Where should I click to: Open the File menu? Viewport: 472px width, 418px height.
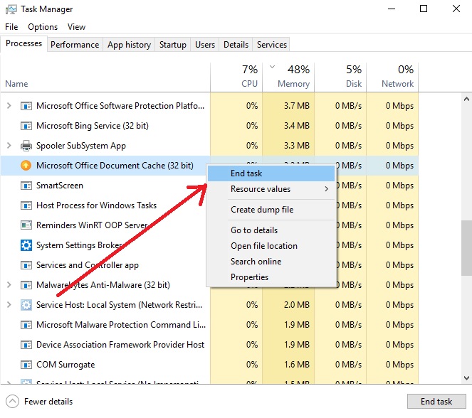coord(11,27)
